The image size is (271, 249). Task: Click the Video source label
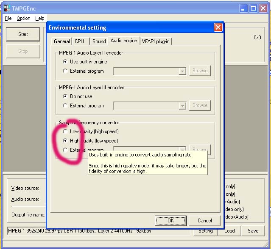(25, 188)
